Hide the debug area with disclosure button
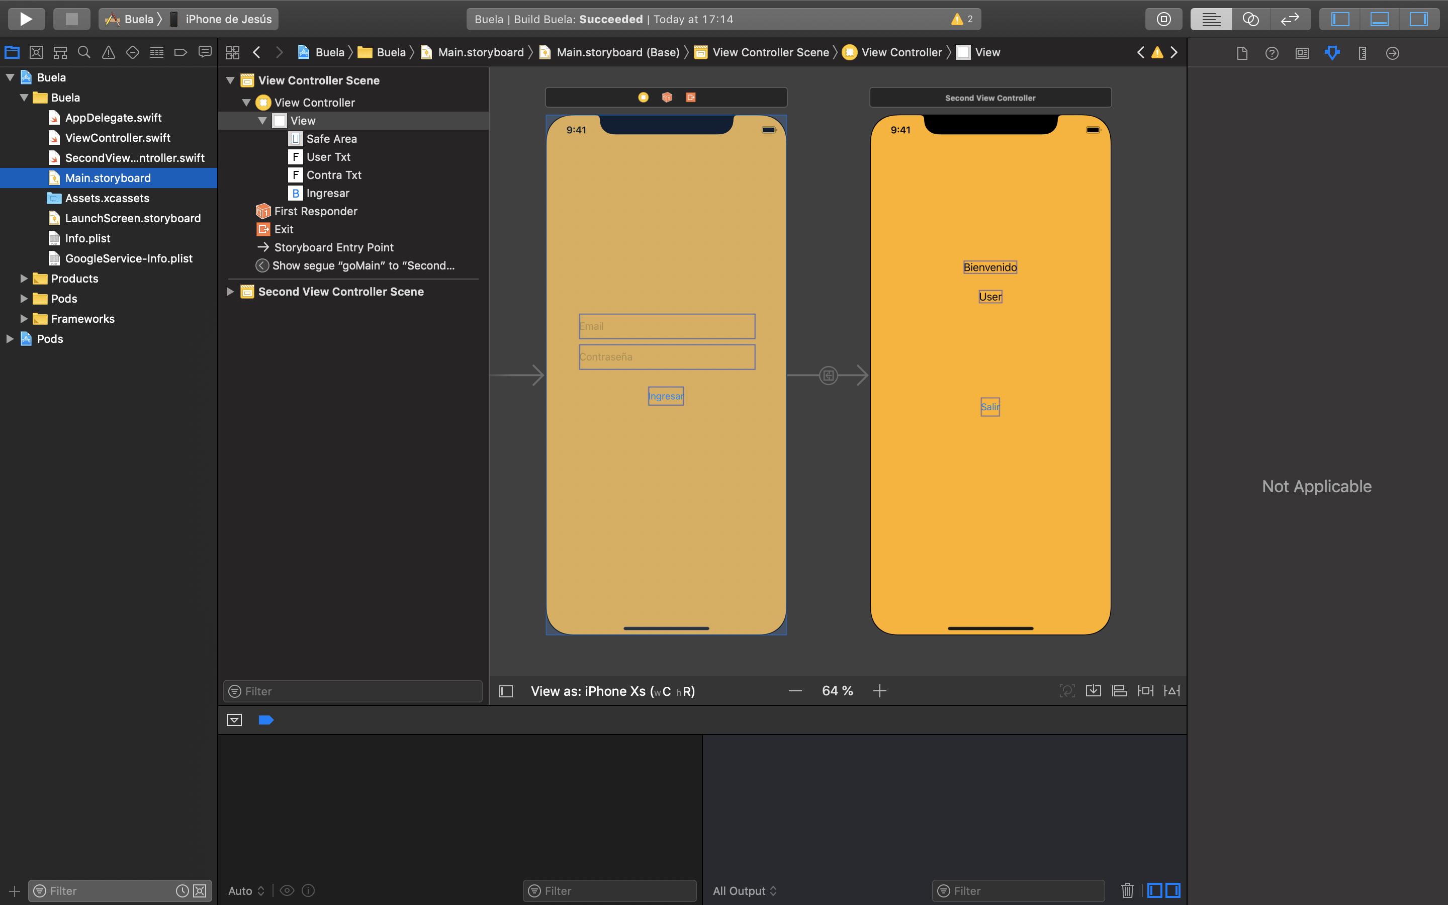Viewport: 1448px width, 905px height. coord(235,720)
